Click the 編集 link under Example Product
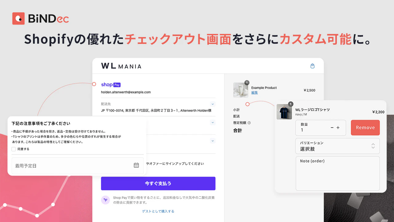The height and width of the screenshot is (222, 394). (255, 92)
